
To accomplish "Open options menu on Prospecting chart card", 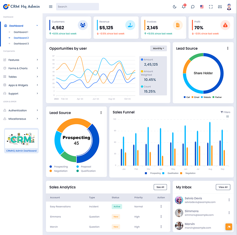I will pos(101,113).
